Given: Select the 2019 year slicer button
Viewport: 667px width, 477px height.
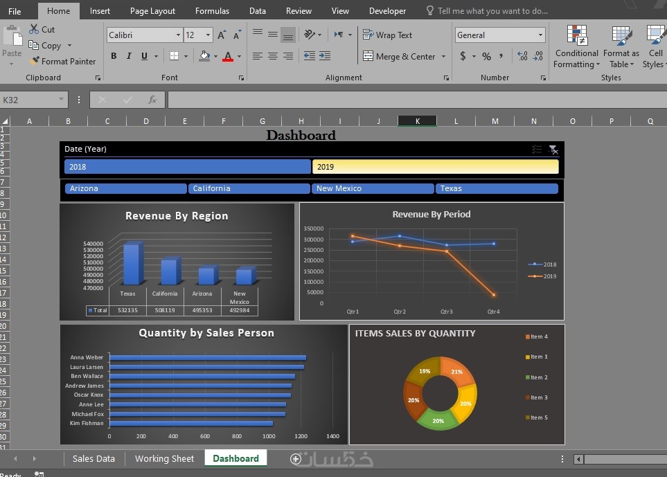Looking at the screenshot, I should tap(435, 167).
